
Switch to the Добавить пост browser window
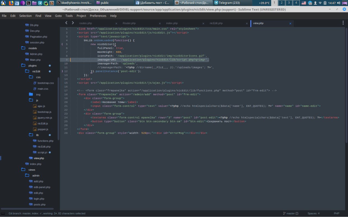tap(154, 3)
